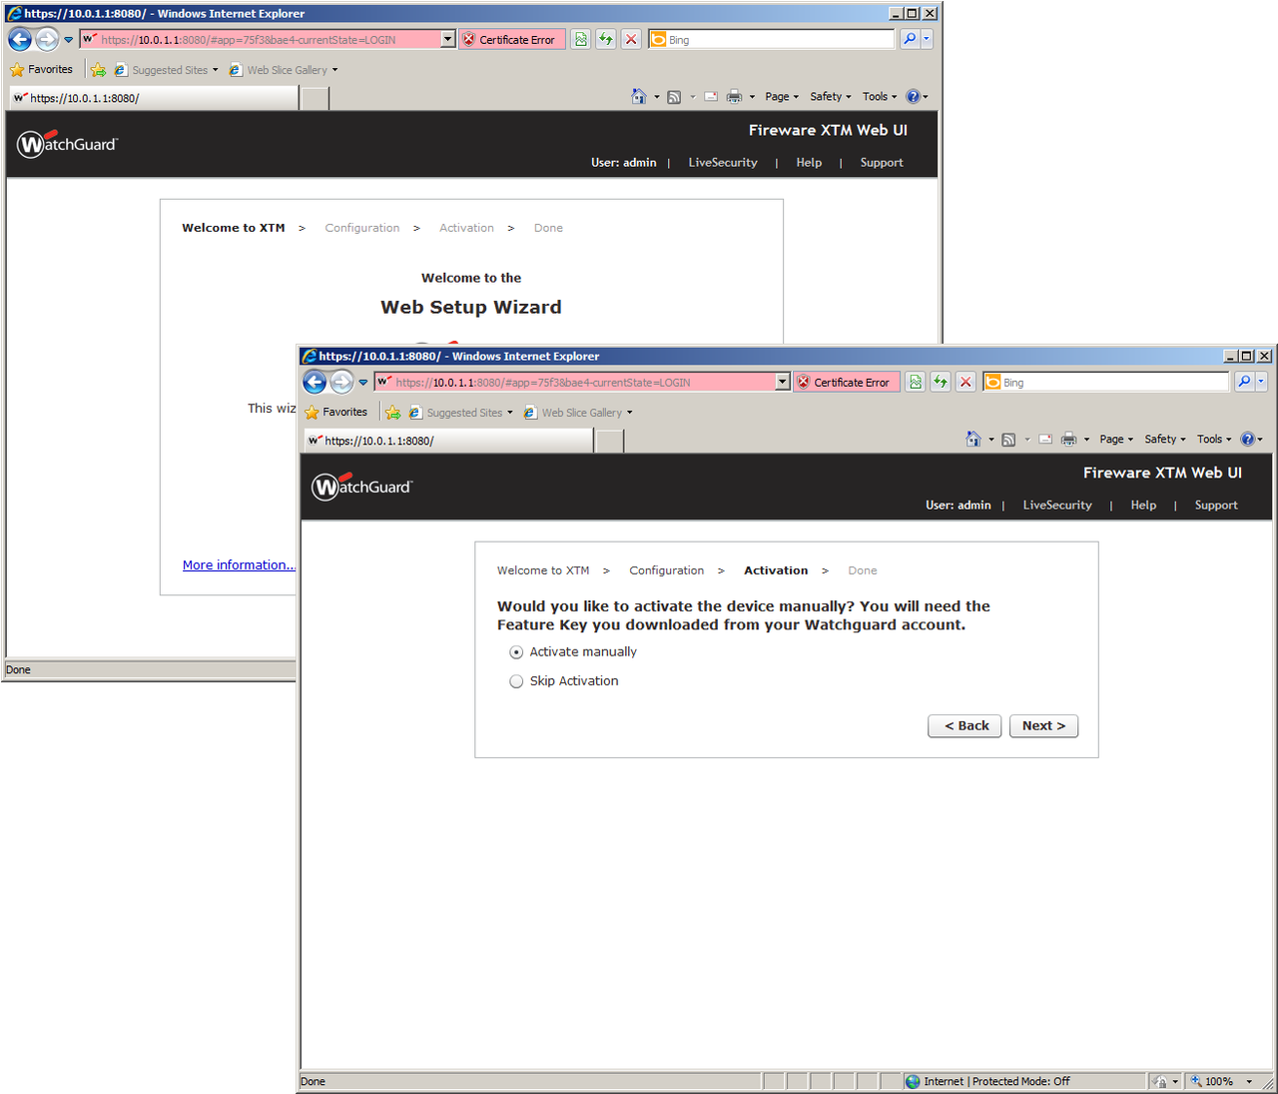Click the Print icon in back window
Screen dimensions: 1278x1094
click(735, 97)
